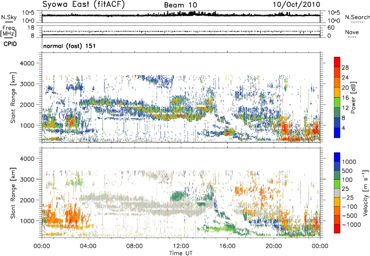Click the sky noise trace in top panel
The width and height of the screenshot is (370, 256).
[181, 15]
